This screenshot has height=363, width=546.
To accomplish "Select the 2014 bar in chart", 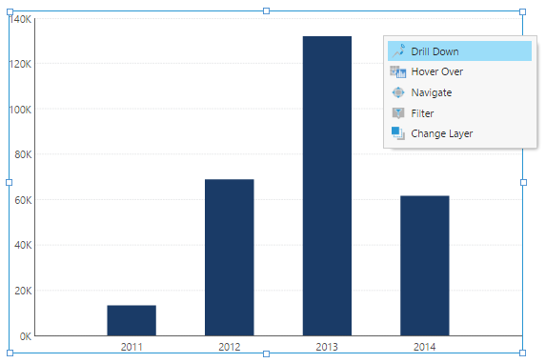I will (x=425, y=266).
